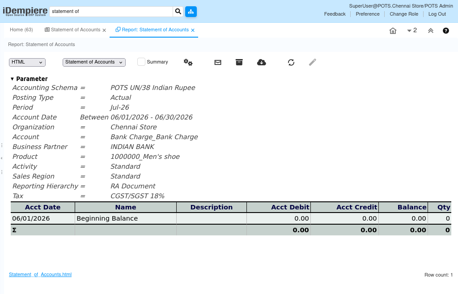Click Log Out
The image size is (458, 294).
[437, 14]
